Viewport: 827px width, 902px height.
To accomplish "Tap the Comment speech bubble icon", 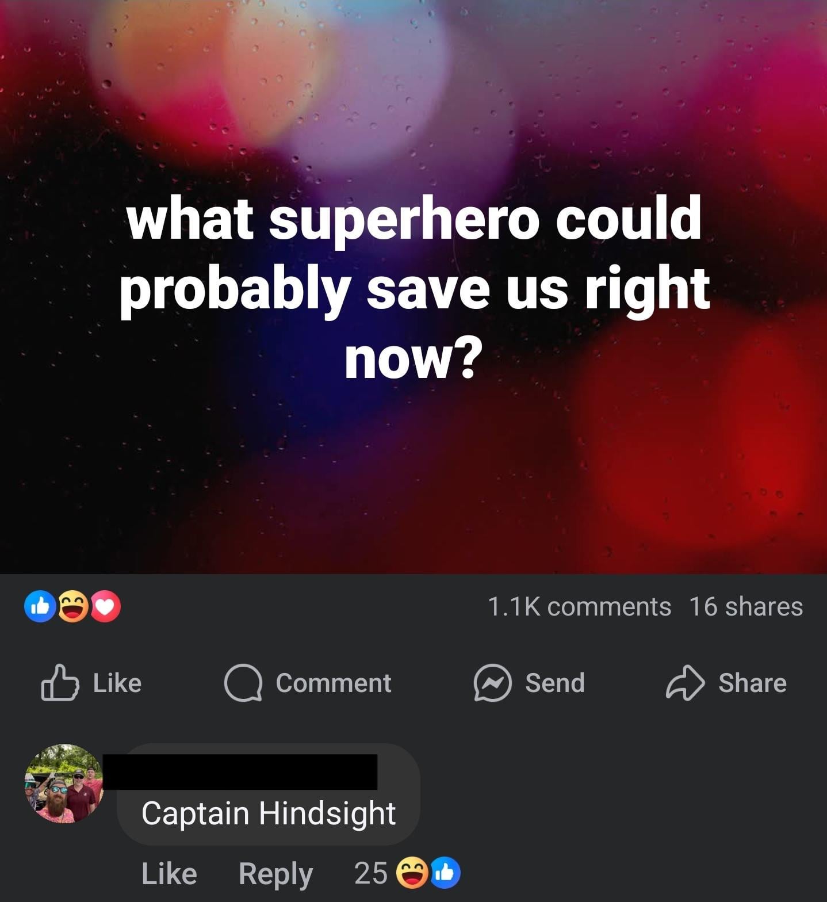I will point(243,683).
